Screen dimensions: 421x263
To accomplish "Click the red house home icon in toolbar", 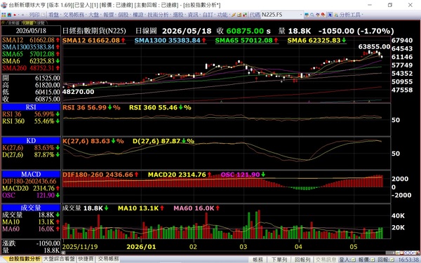I will point(9,15).
